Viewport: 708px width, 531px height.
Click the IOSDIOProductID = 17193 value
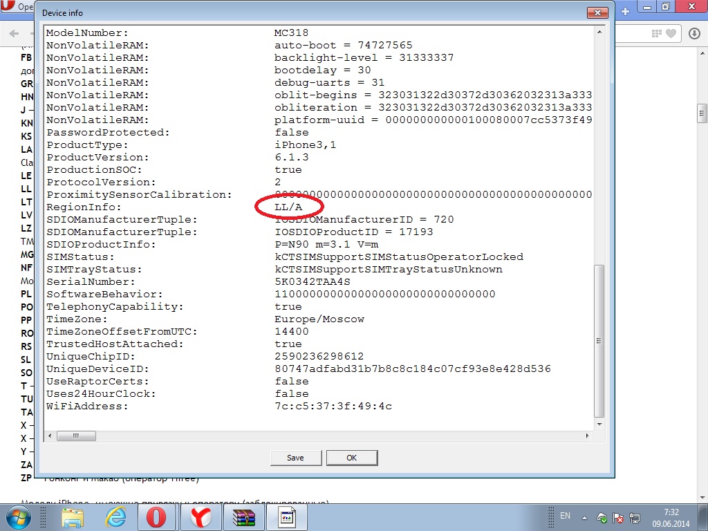point(353,232)
